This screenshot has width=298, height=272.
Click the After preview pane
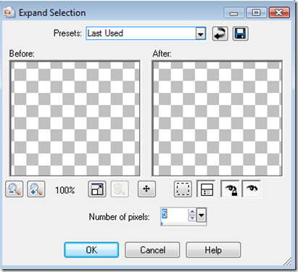217,118
